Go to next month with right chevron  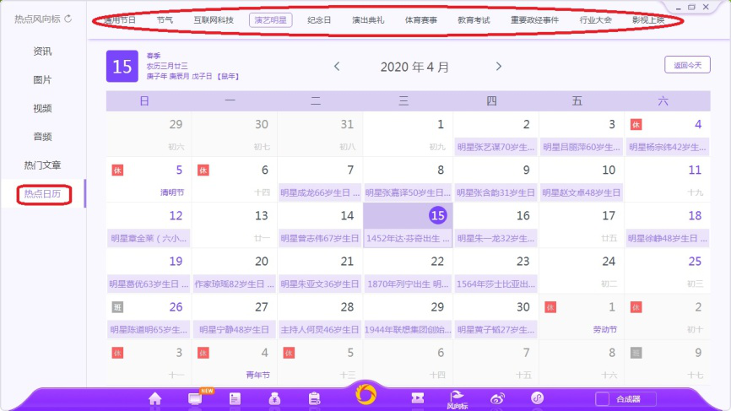(x=498, y=67)
